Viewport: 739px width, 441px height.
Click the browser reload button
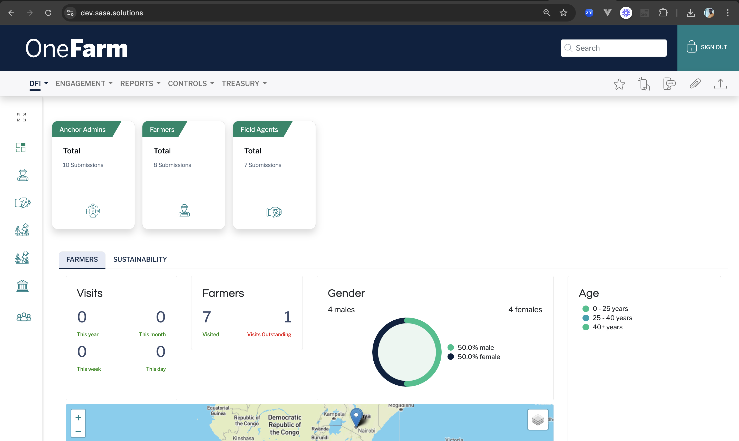click(48, 13)
